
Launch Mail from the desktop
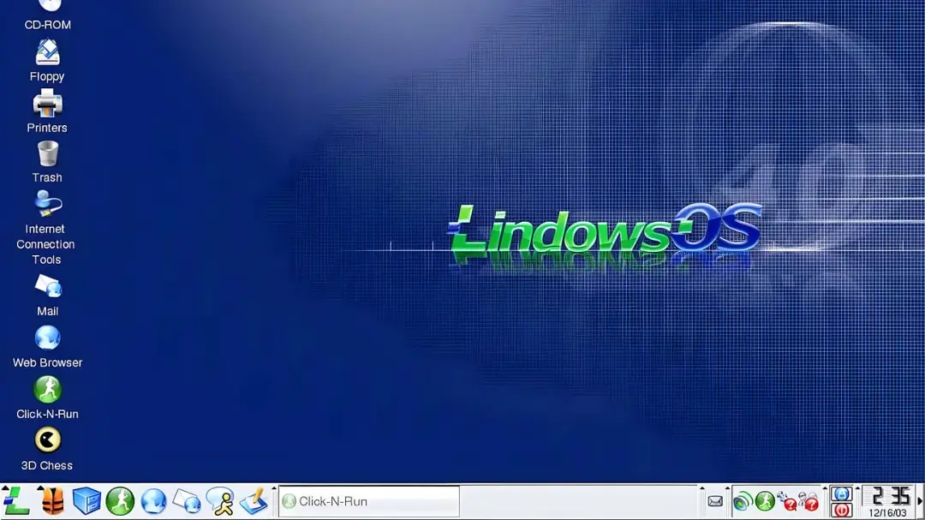47,295
